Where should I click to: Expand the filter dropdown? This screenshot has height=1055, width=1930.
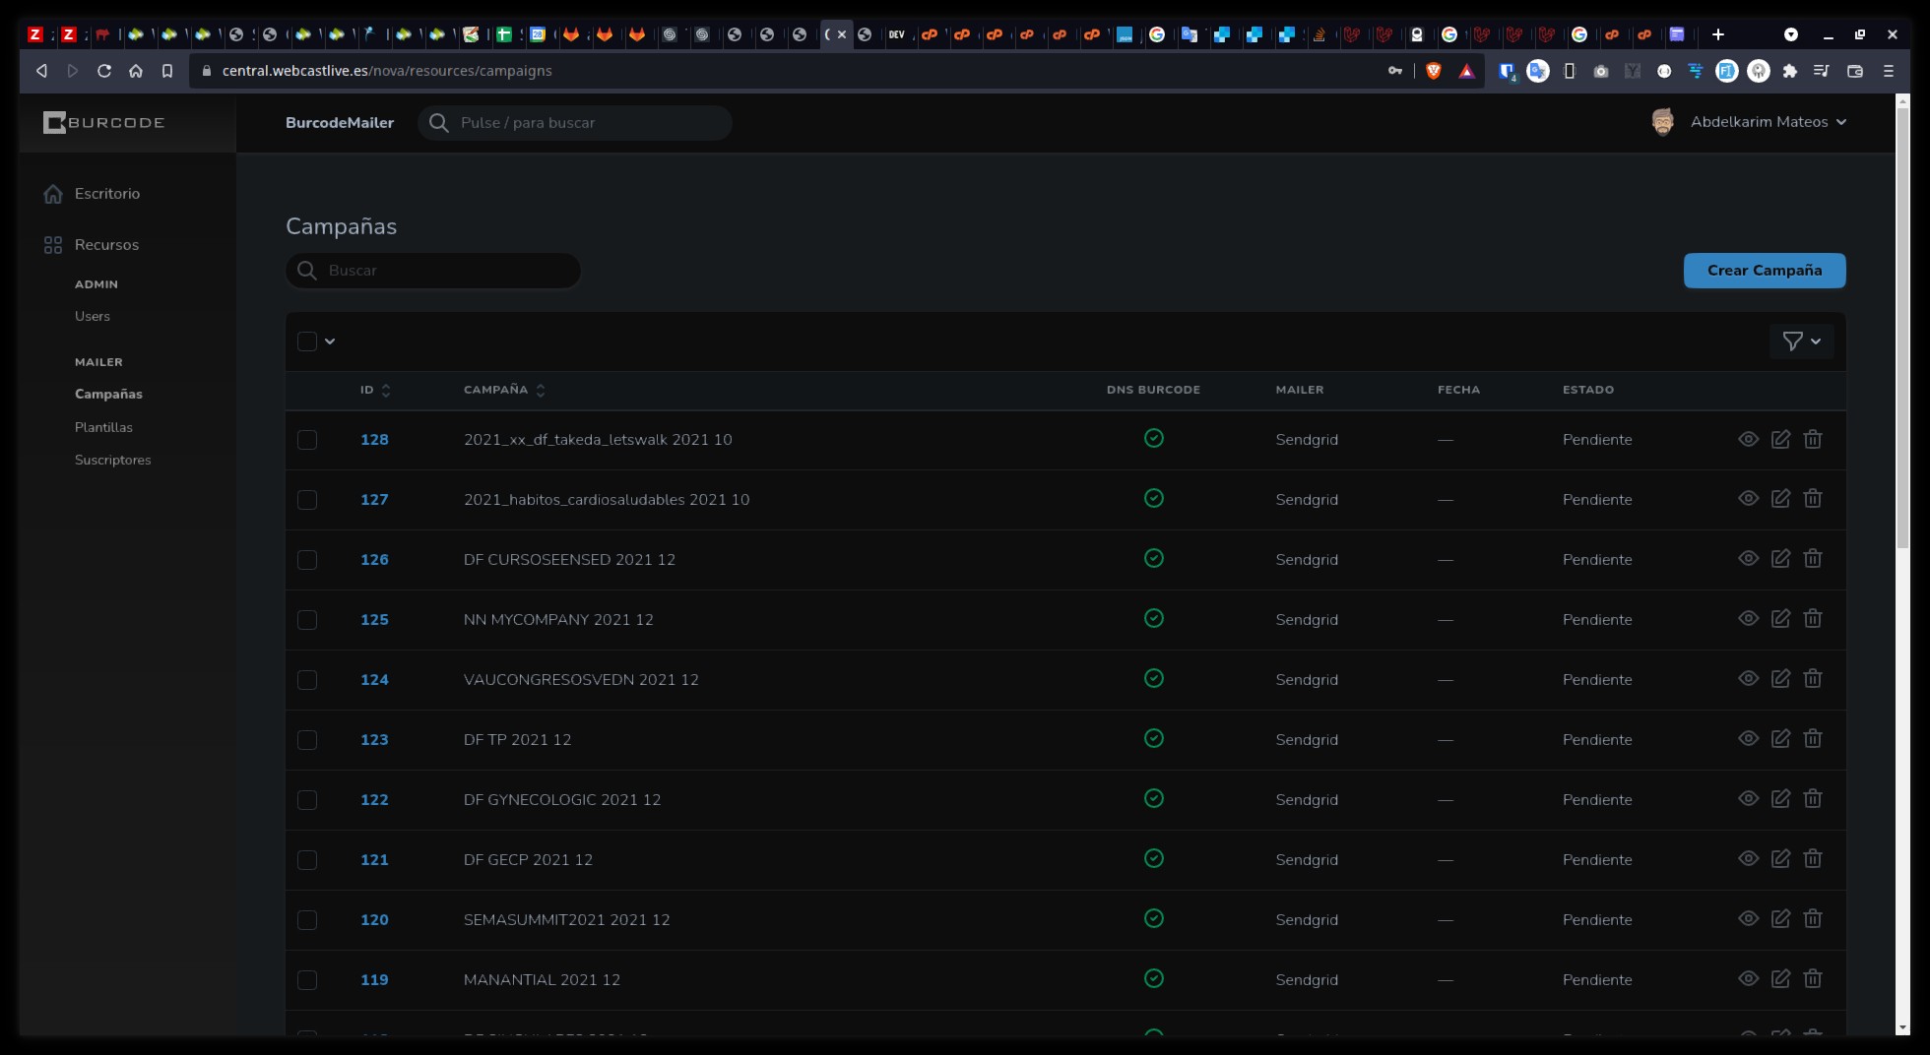pos(1801,341)
